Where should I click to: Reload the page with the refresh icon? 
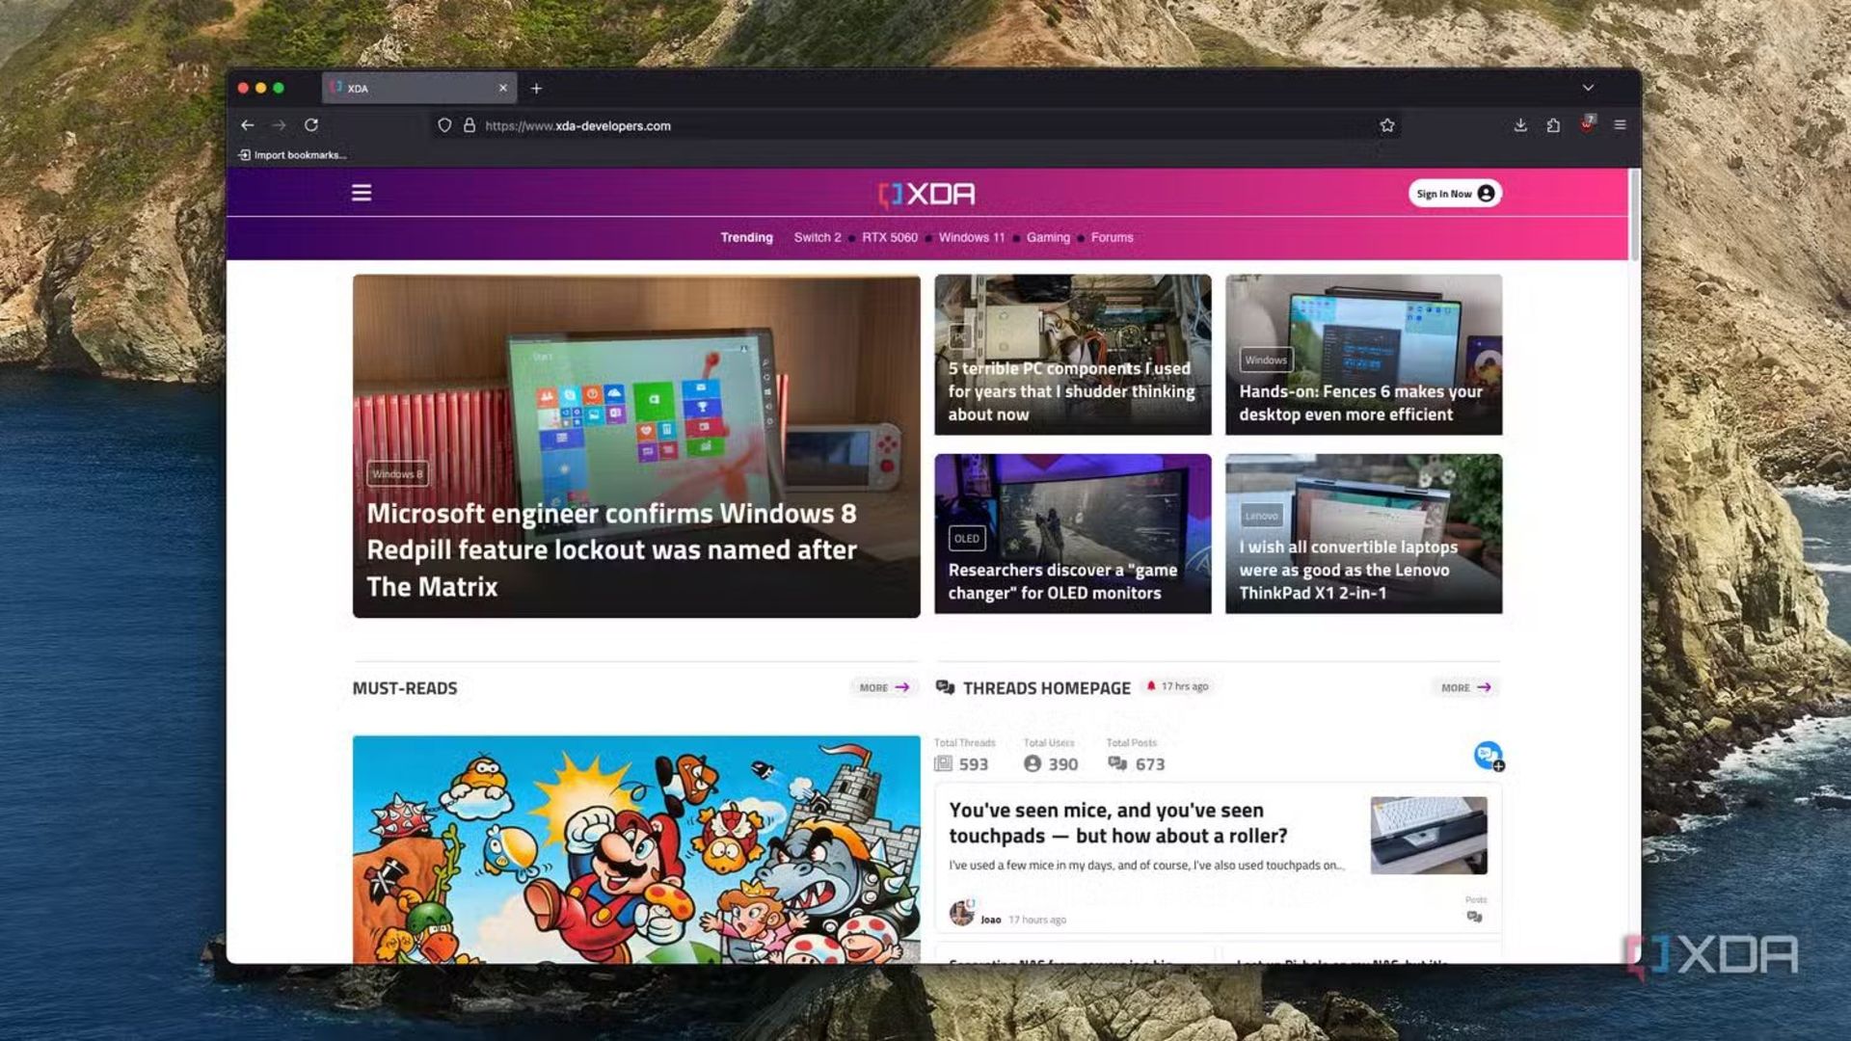coord(311,125)
